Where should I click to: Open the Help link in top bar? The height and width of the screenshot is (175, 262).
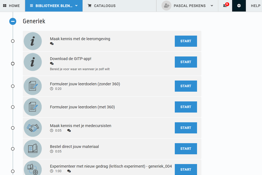256,6
